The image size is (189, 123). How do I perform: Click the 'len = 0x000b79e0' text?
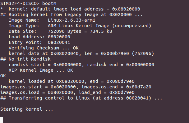pos(107,53)
